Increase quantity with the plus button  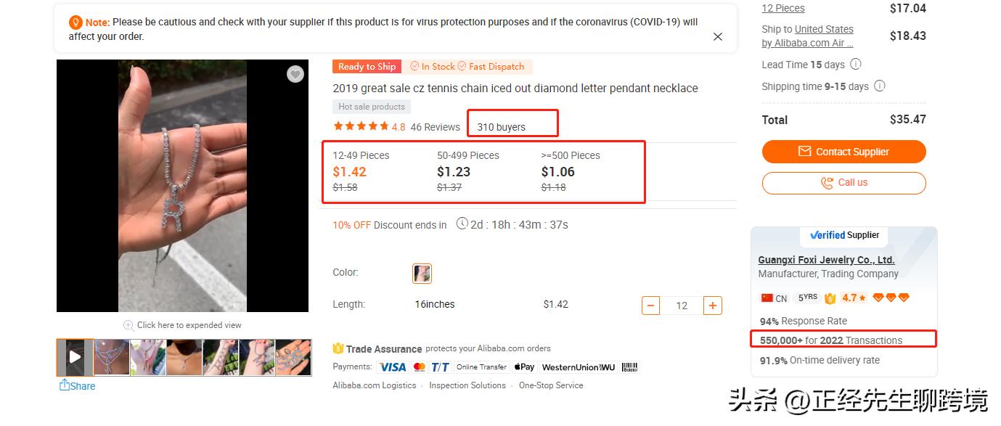713,306
